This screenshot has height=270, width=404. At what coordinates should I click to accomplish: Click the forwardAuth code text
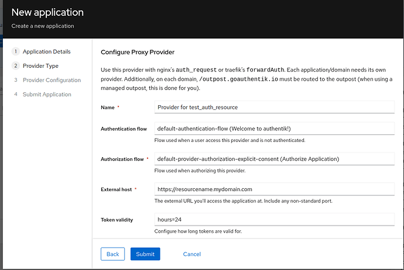(x=265, y=70)
